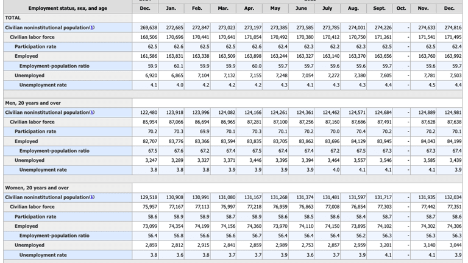Click 'Participation rate' label under TOTAL
The image size is (468, 263).
35,47
